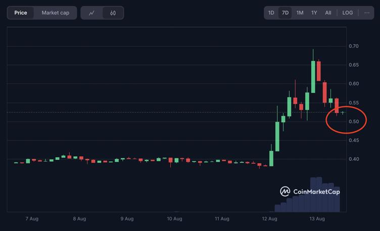Screen dimensions: 380x231
Task: Click the last candle inside the red circle
Action: click(x=343, y=112)
